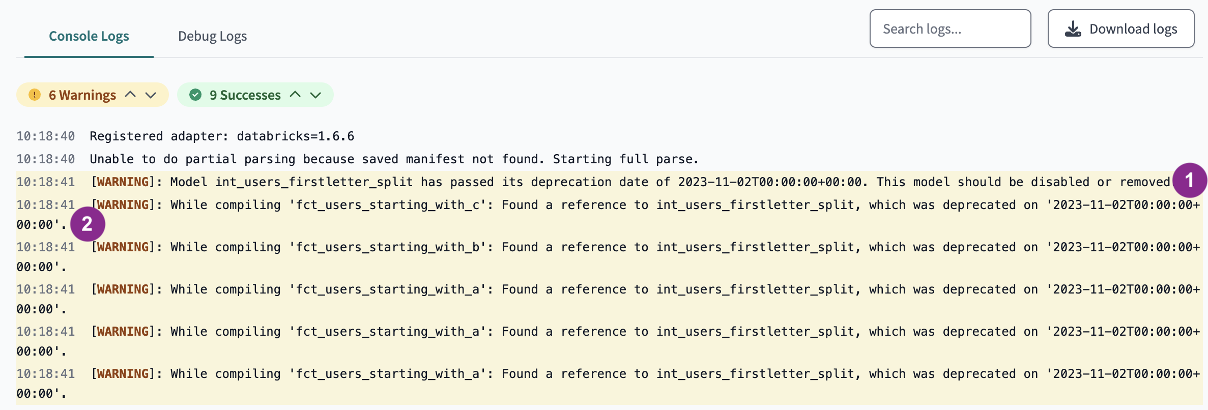Jump to next warning with down chevron
Screen dimensions: 1208x410
[151, 95]
